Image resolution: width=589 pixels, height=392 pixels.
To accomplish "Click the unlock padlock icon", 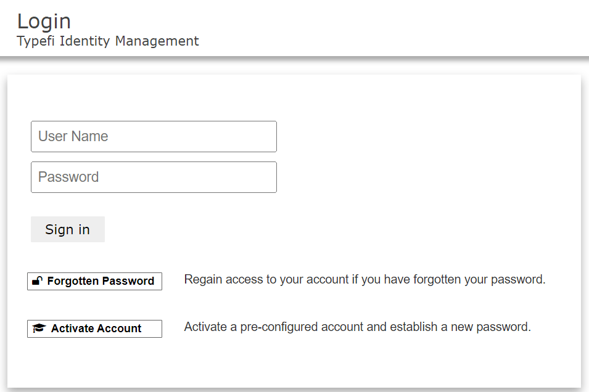I will 37,281.
